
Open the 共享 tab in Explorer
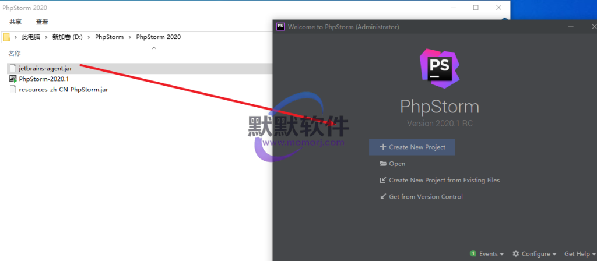tap(16, 22)
